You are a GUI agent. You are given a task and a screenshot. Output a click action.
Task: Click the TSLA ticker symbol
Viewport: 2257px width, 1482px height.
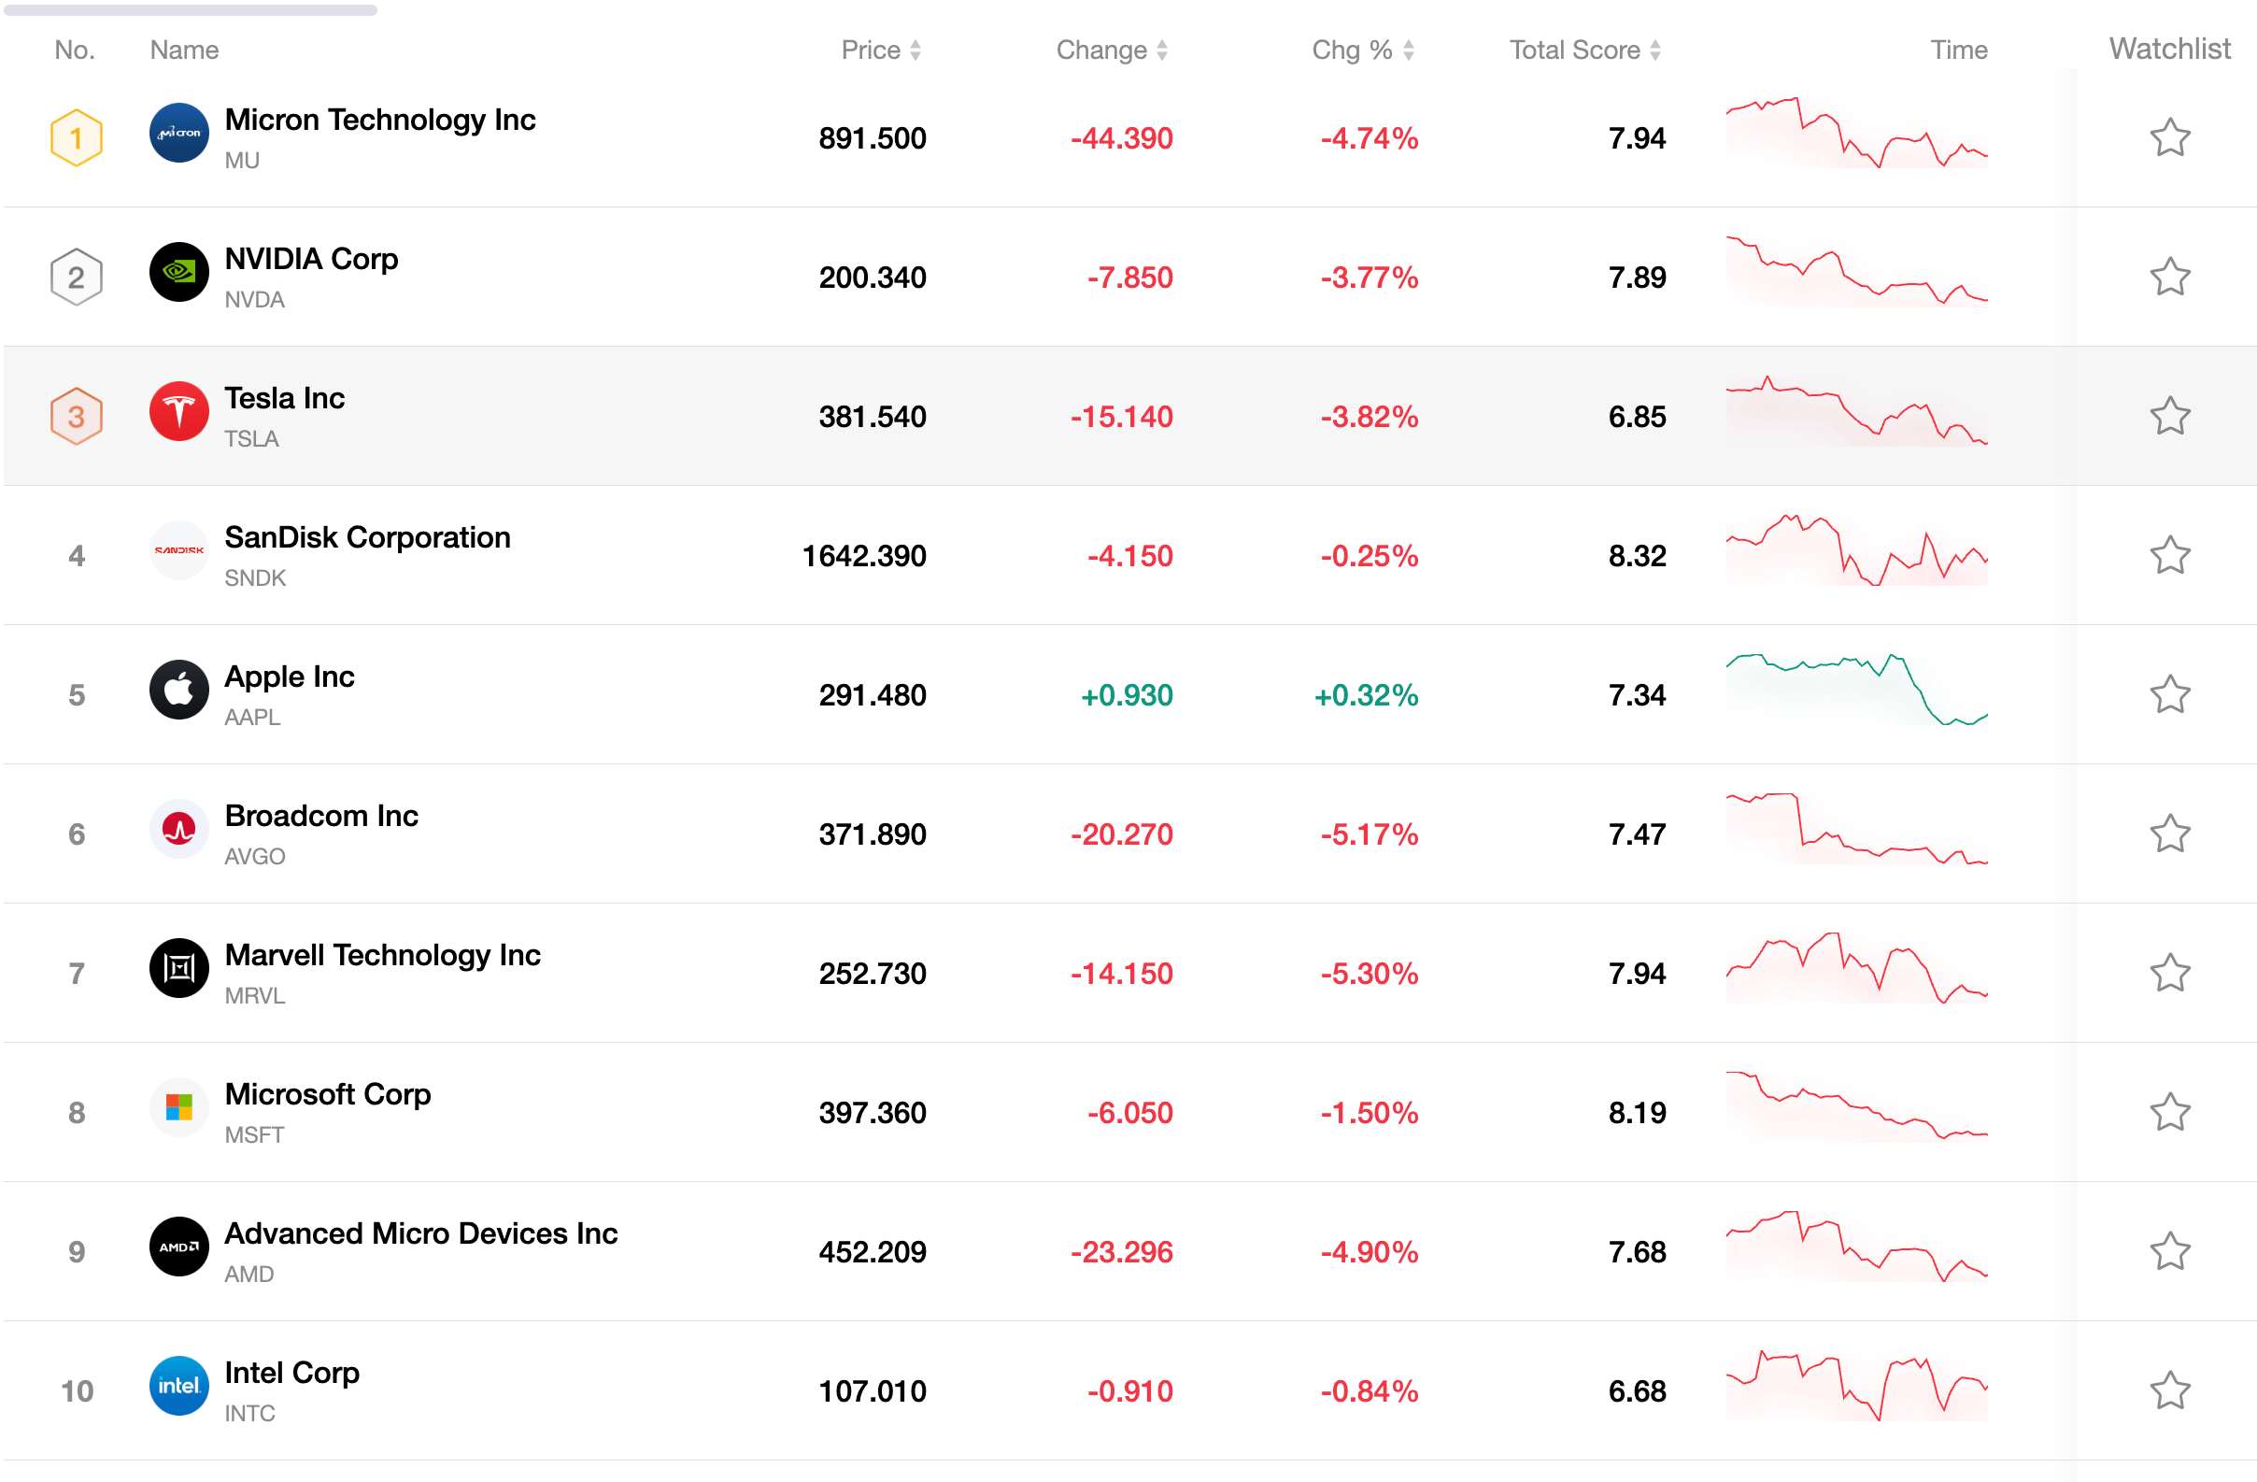click(x=251, y=439)
